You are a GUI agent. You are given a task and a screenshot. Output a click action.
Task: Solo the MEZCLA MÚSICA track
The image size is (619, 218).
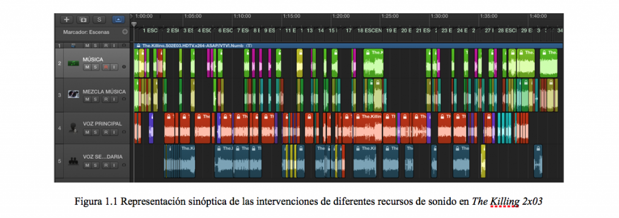tap(95, 100)
